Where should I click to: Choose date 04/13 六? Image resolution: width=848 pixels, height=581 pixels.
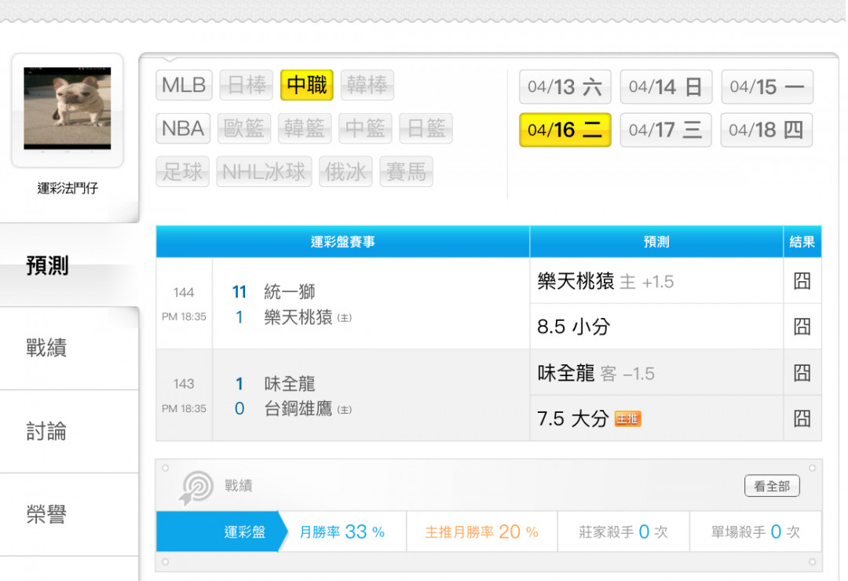click(x=565, y=86)
